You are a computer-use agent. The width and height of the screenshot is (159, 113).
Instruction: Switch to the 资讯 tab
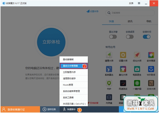[130, 21]
